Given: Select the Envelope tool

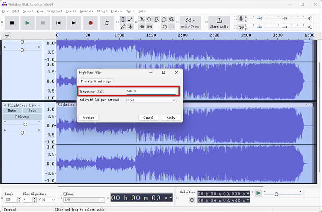Looking at the screenshot, I should 130,19.
